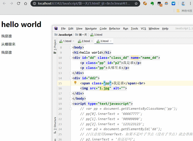Open the VCS menu in the IDE
193x141 pixels.
tap(143, 28)
